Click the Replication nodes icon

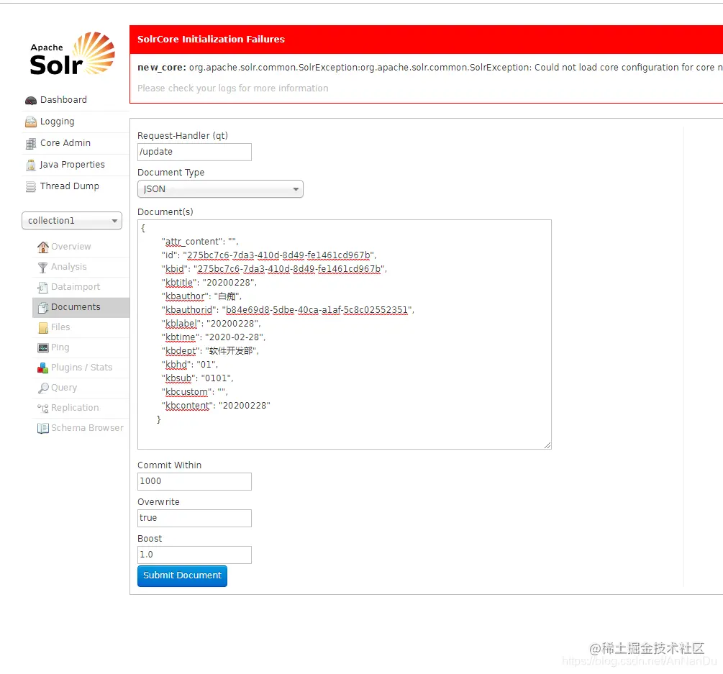[x=43, y=409]
